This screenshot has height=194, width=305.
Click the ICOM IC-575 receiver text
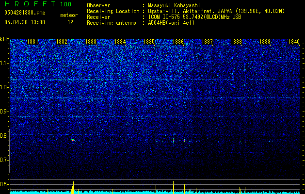(x=194, y=17)
